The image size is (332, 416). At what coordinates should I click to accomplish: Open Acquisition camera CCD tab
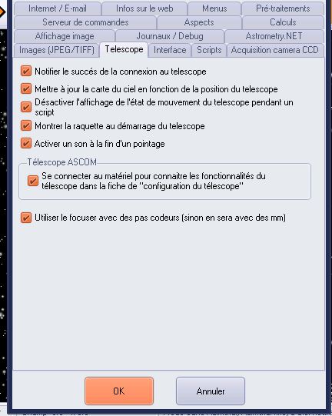click(x=275, y=50)
